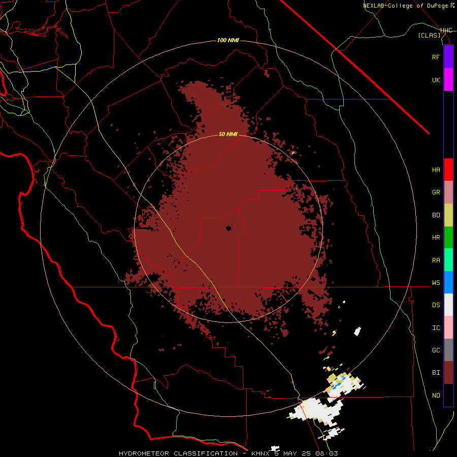This screenshot has width=457, height=457.
Task: Click the NEXLAB-College of DuPage credit text
Action: [408, 6]
